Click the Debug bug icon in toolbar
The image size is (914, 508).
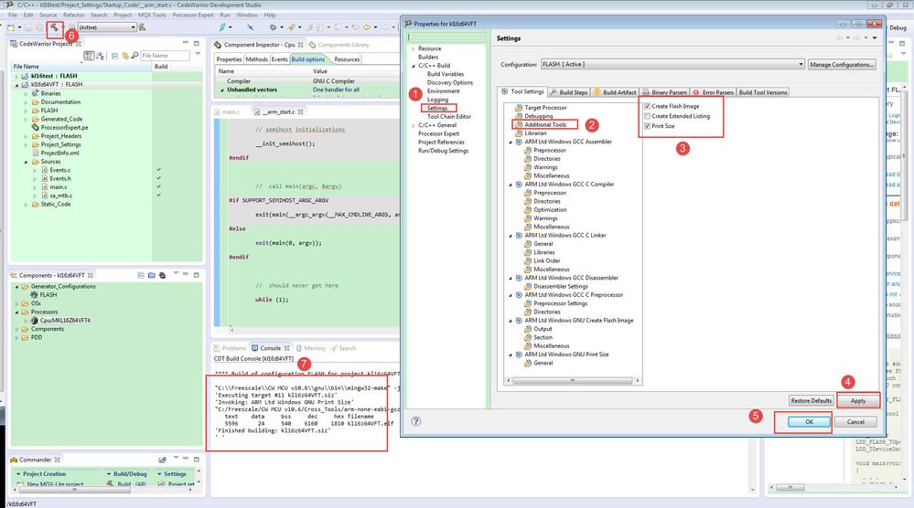[273, 26]
